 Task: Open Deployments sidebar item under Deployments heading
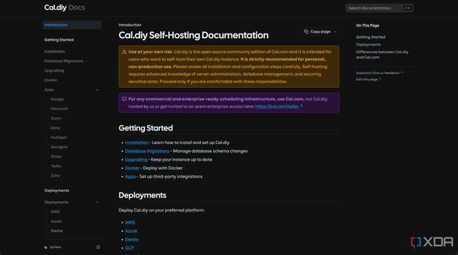tap(57, 202)
